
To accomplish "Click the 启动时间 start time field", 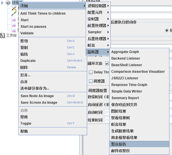I will pyautogui.click(x=107, y=112).
